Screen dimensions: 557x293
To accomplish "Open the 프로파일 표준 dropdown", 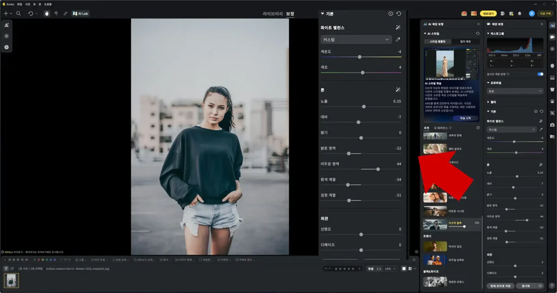I will pos(515,91).
